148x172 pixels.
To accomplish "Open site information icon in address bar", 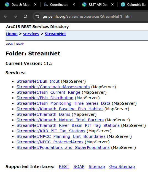I will point(37,16).
